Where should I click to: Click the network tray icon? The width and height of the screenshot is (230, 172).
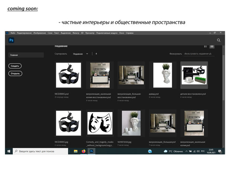click(x=194, y=151)
